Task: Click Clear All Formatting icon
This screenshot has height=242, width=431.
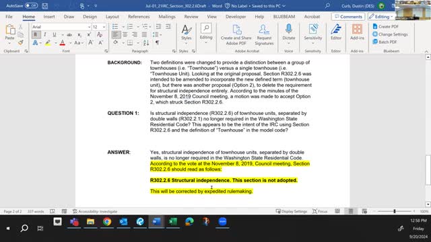Action: (100, 34)
